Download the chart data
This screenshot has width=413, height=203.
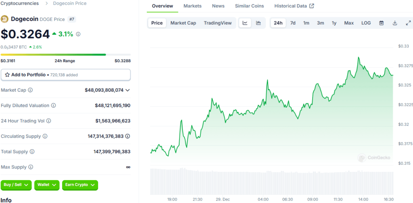395,23
